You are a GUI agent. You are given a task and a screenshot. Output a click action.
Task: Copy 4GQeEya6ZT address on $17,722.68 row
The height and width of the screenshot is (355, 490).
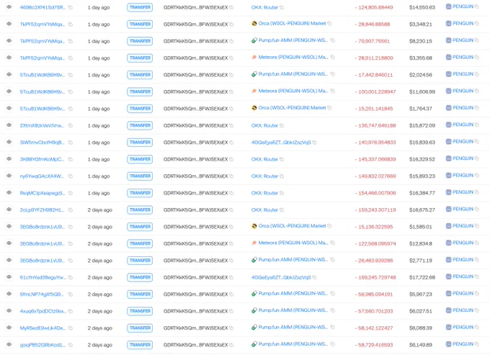[314, 277]
